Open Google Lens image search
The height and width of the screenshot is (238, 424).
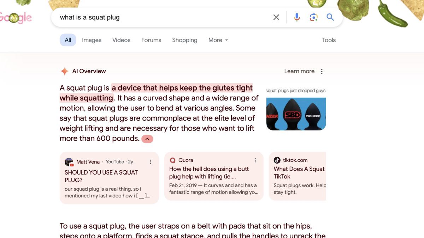(313, 17)
